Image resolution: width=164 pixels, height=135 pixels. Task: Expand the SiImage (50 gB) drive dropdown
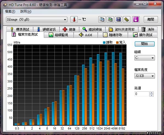click(37, 19)
